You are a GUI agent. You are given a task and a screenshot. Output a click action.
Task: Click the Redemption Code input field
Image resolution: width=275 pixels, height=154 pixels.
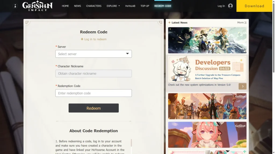pos(93,93)
